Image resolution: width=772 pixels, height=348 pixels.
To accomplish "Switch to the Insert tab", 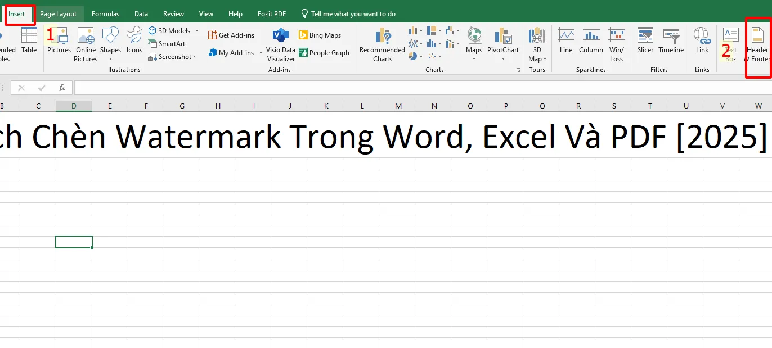I will pyautogui.click(x=17, y=14).
